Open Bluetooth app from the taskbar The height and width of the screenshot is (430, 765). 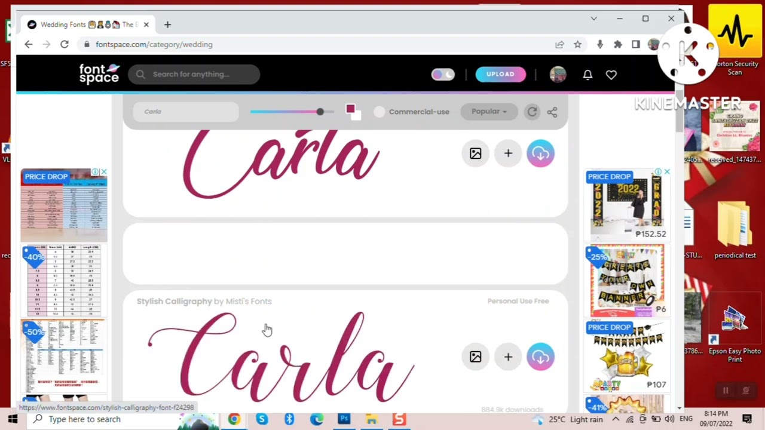289,419
